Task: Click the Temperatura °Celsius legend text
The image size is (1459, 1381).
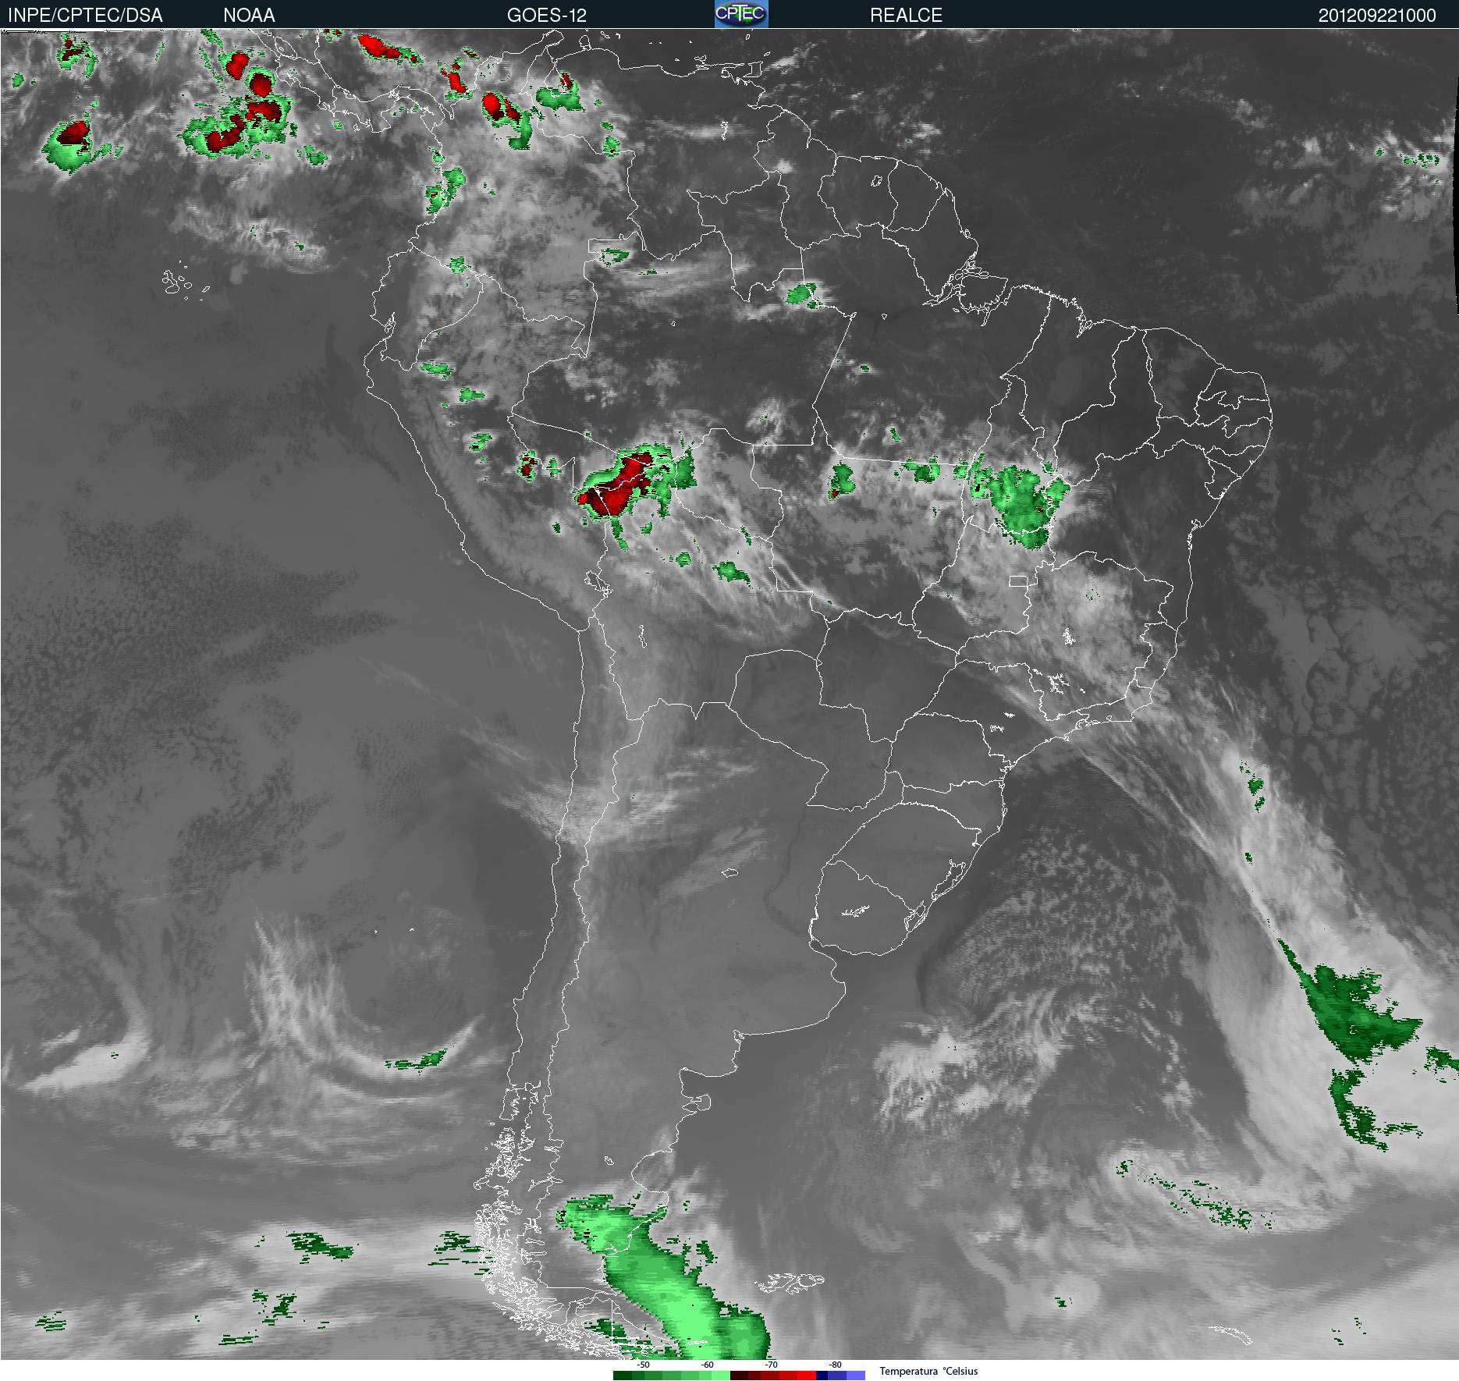Action: click(x=928, y=1371)
